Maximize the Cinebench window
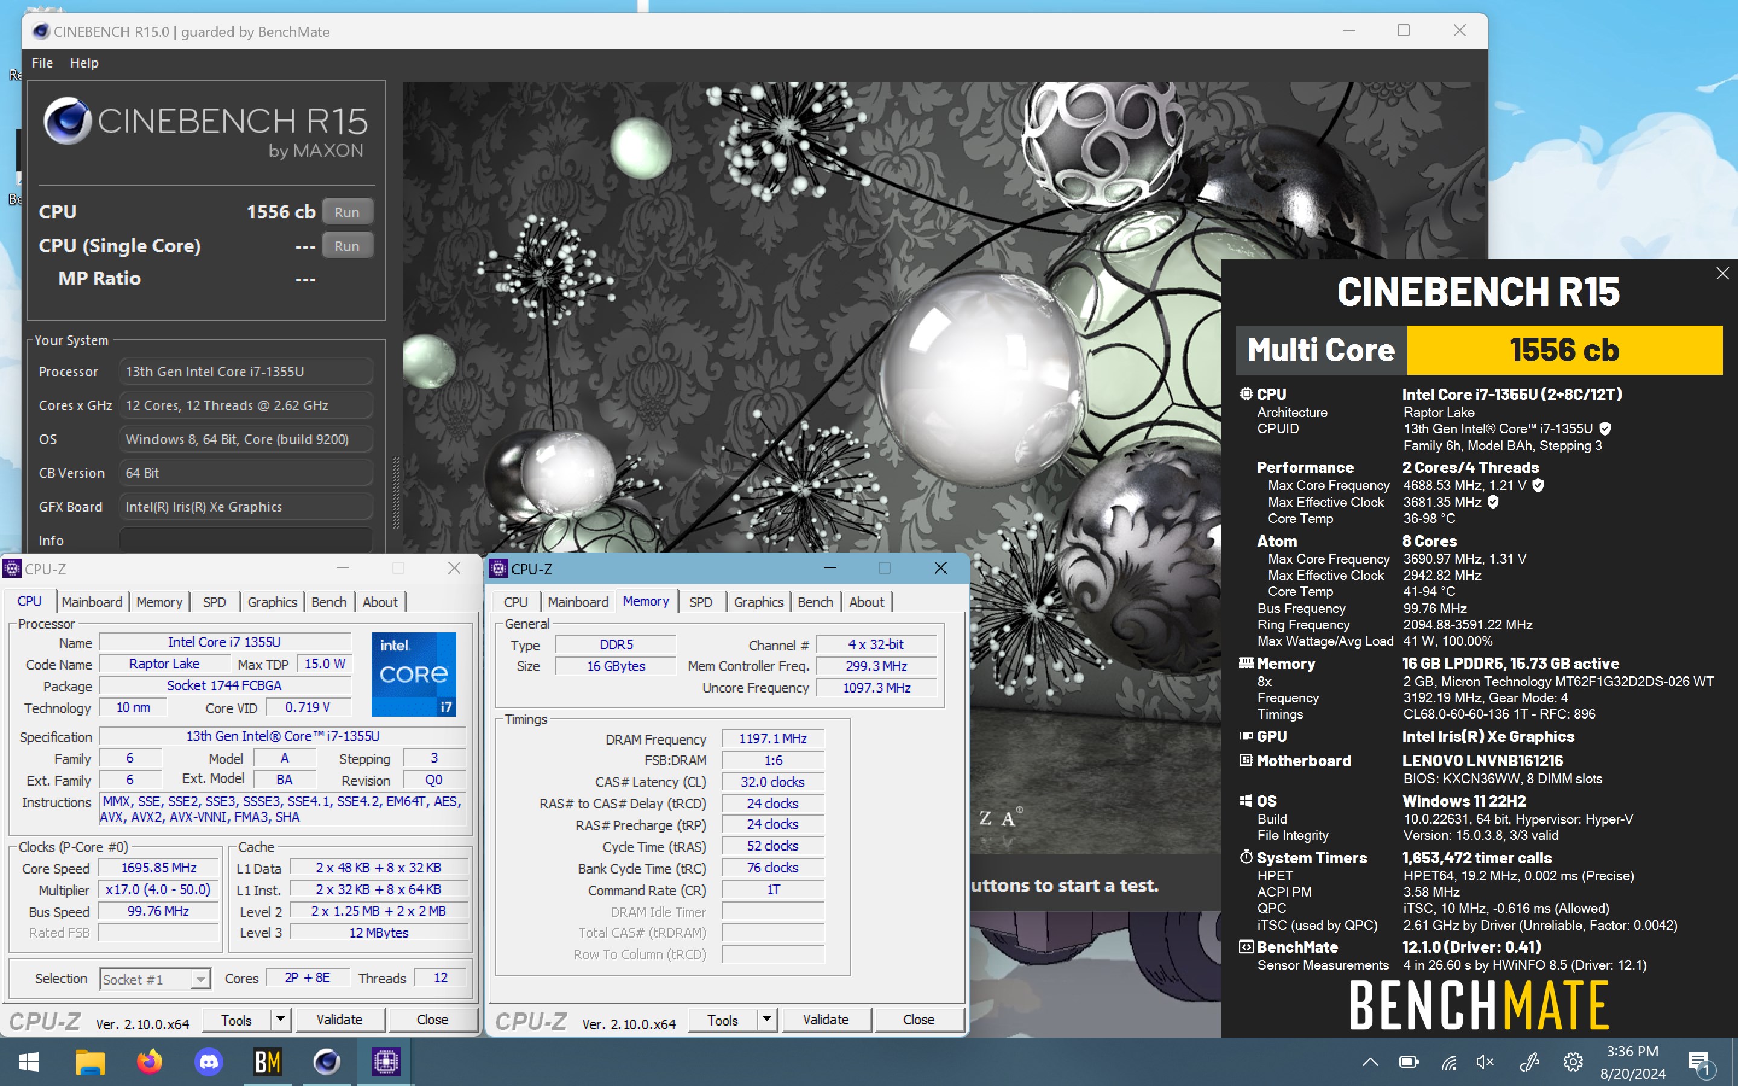This screenshot has width=1738, height=1086. [1403, 31]
